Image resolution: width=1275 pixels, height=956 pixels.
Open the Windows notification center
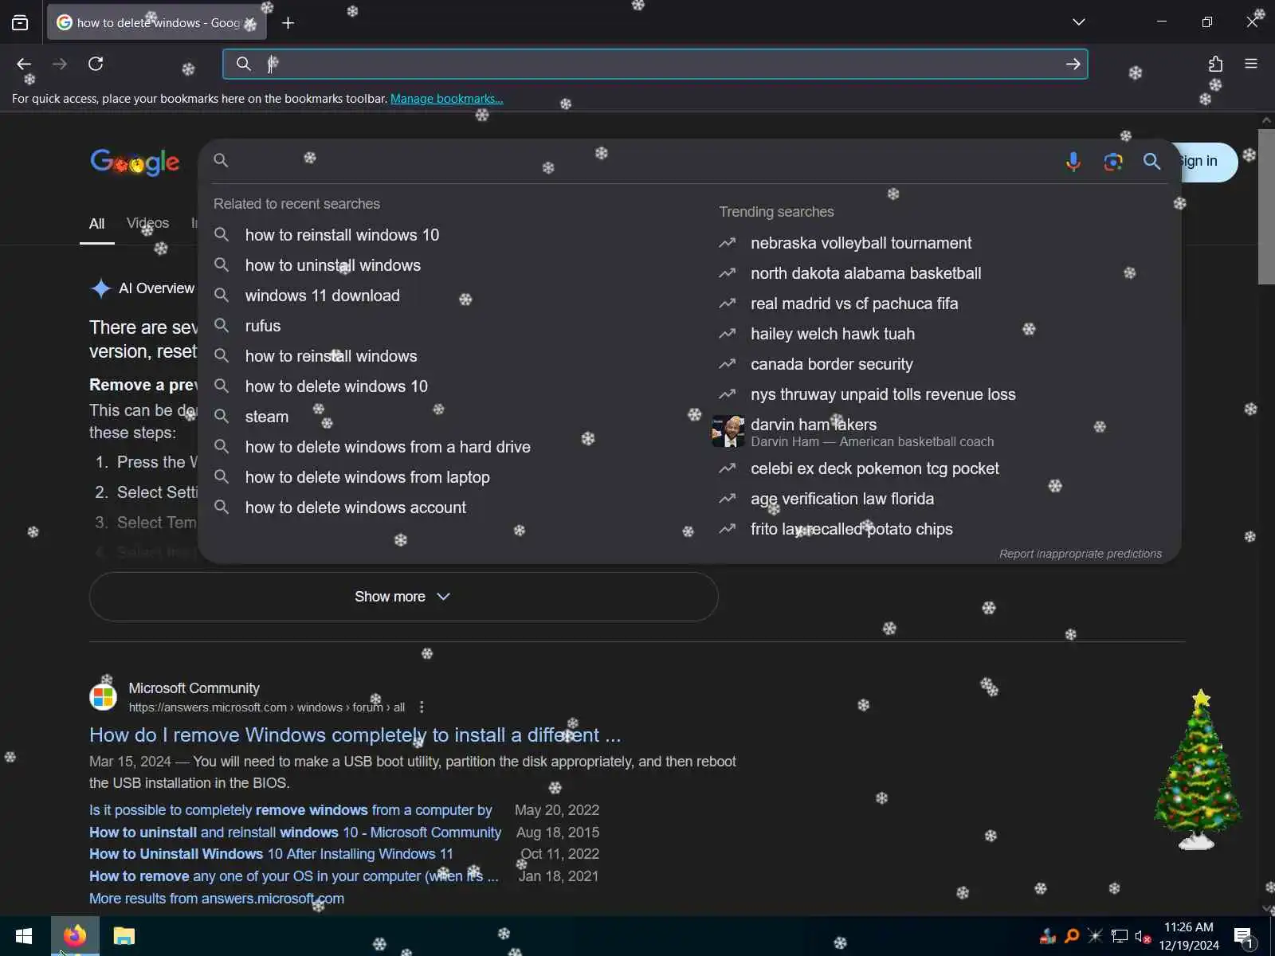coord(1244,937)
